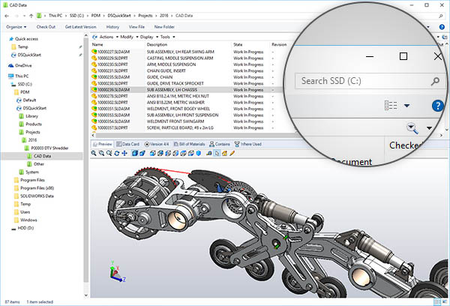Select the P00003 DTV Shredder folder
Screen dimensions: 450x306
tap(46, 148)
